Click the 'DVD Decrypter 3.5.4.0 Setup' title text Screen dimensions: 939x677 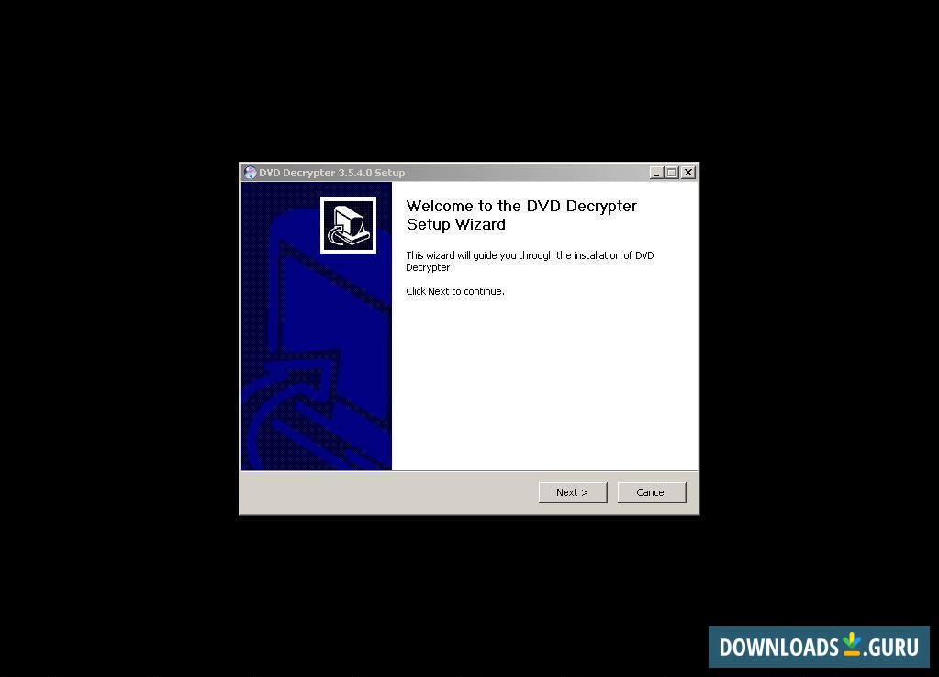pos(331,173)
